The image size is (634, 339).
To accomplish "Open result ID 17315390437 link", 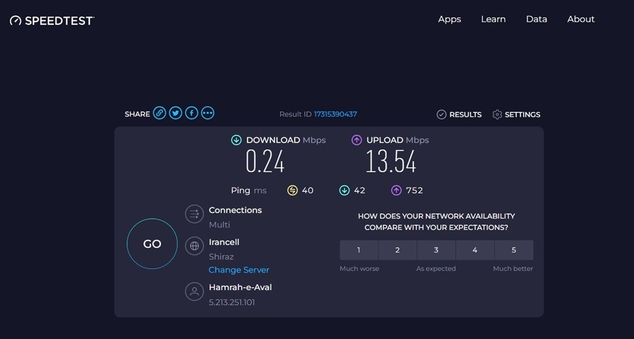I will 335,114.
